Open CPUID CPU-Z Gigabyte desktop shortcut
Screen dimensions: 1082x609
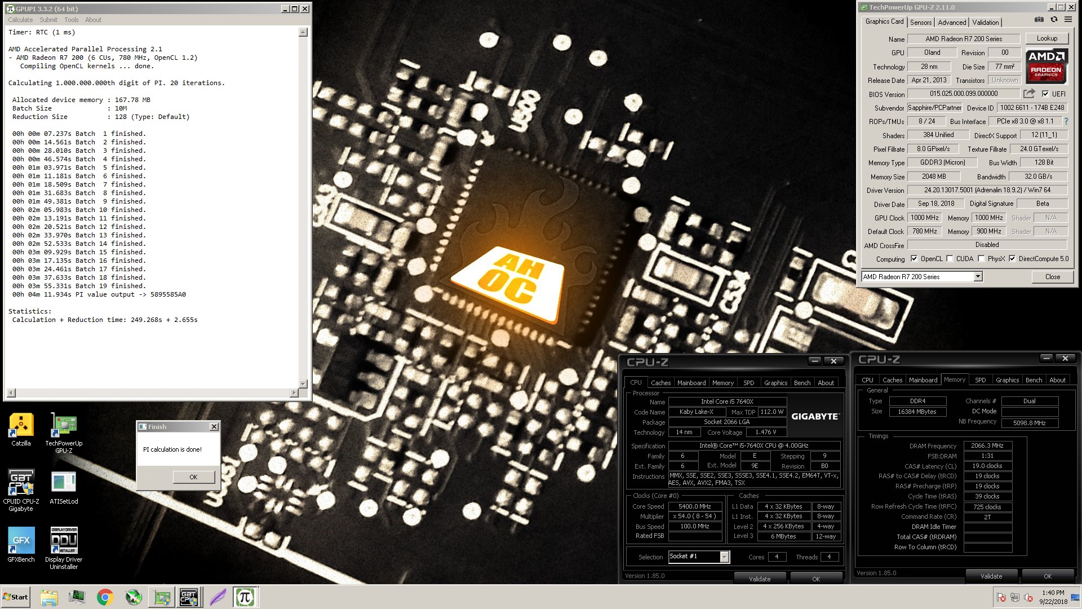[x=21, y=490]
